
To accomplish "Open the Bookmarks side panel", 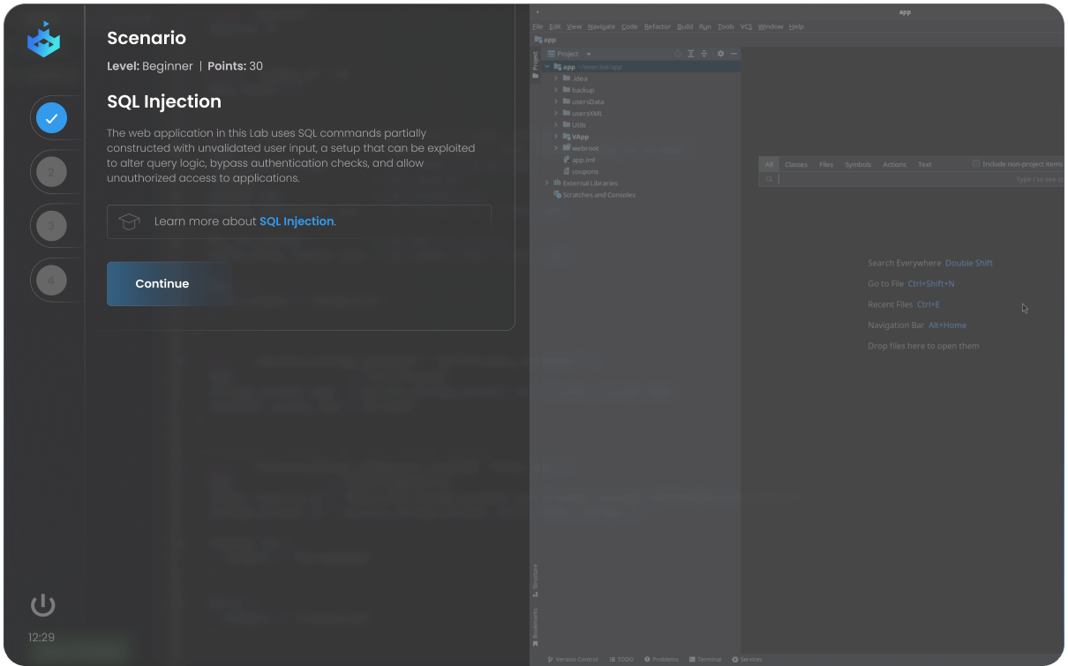I will [x=535, y=625].
